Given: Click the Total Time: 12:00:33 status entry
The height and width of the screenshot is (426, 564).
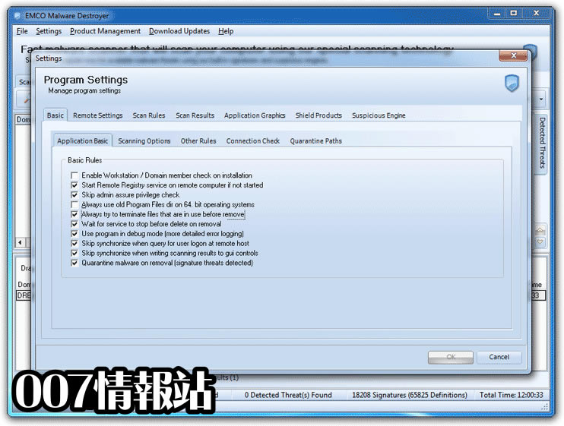Looking at the screenshot, I should click(511, 395).
